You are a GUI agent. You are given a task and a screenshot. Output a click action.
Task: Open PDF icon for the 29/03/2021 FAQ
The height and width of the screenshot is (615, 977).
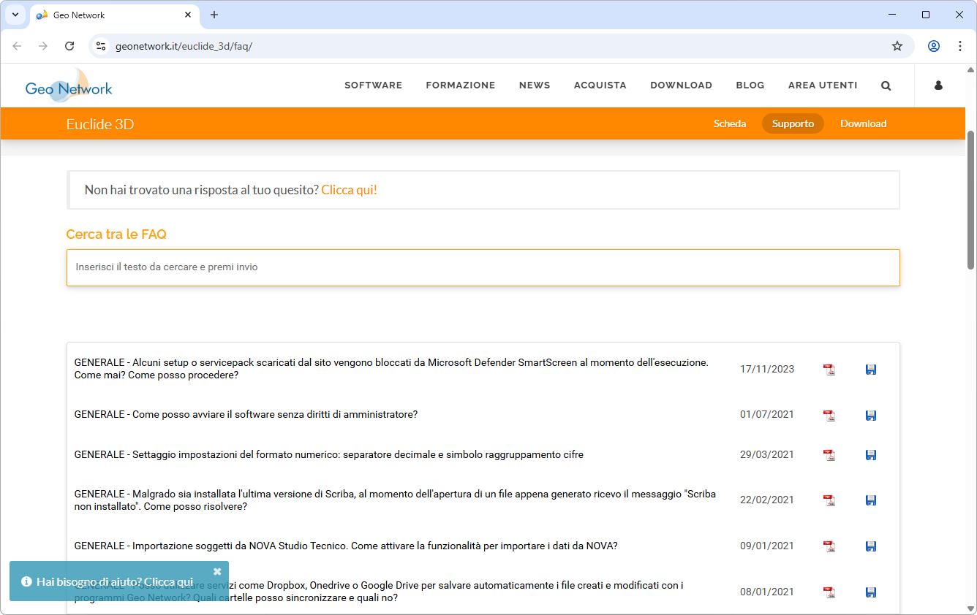pos(829,455)
